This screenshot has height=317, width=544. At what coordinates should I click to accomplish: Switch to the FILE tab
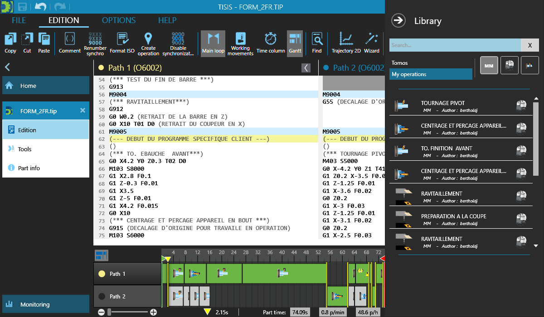19,20
